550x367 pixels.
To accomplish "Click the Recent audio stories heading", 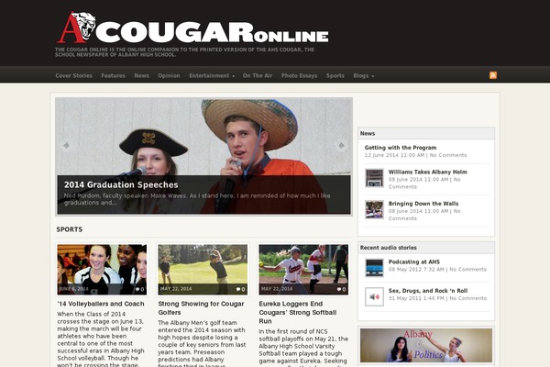I will coord(389,248).
